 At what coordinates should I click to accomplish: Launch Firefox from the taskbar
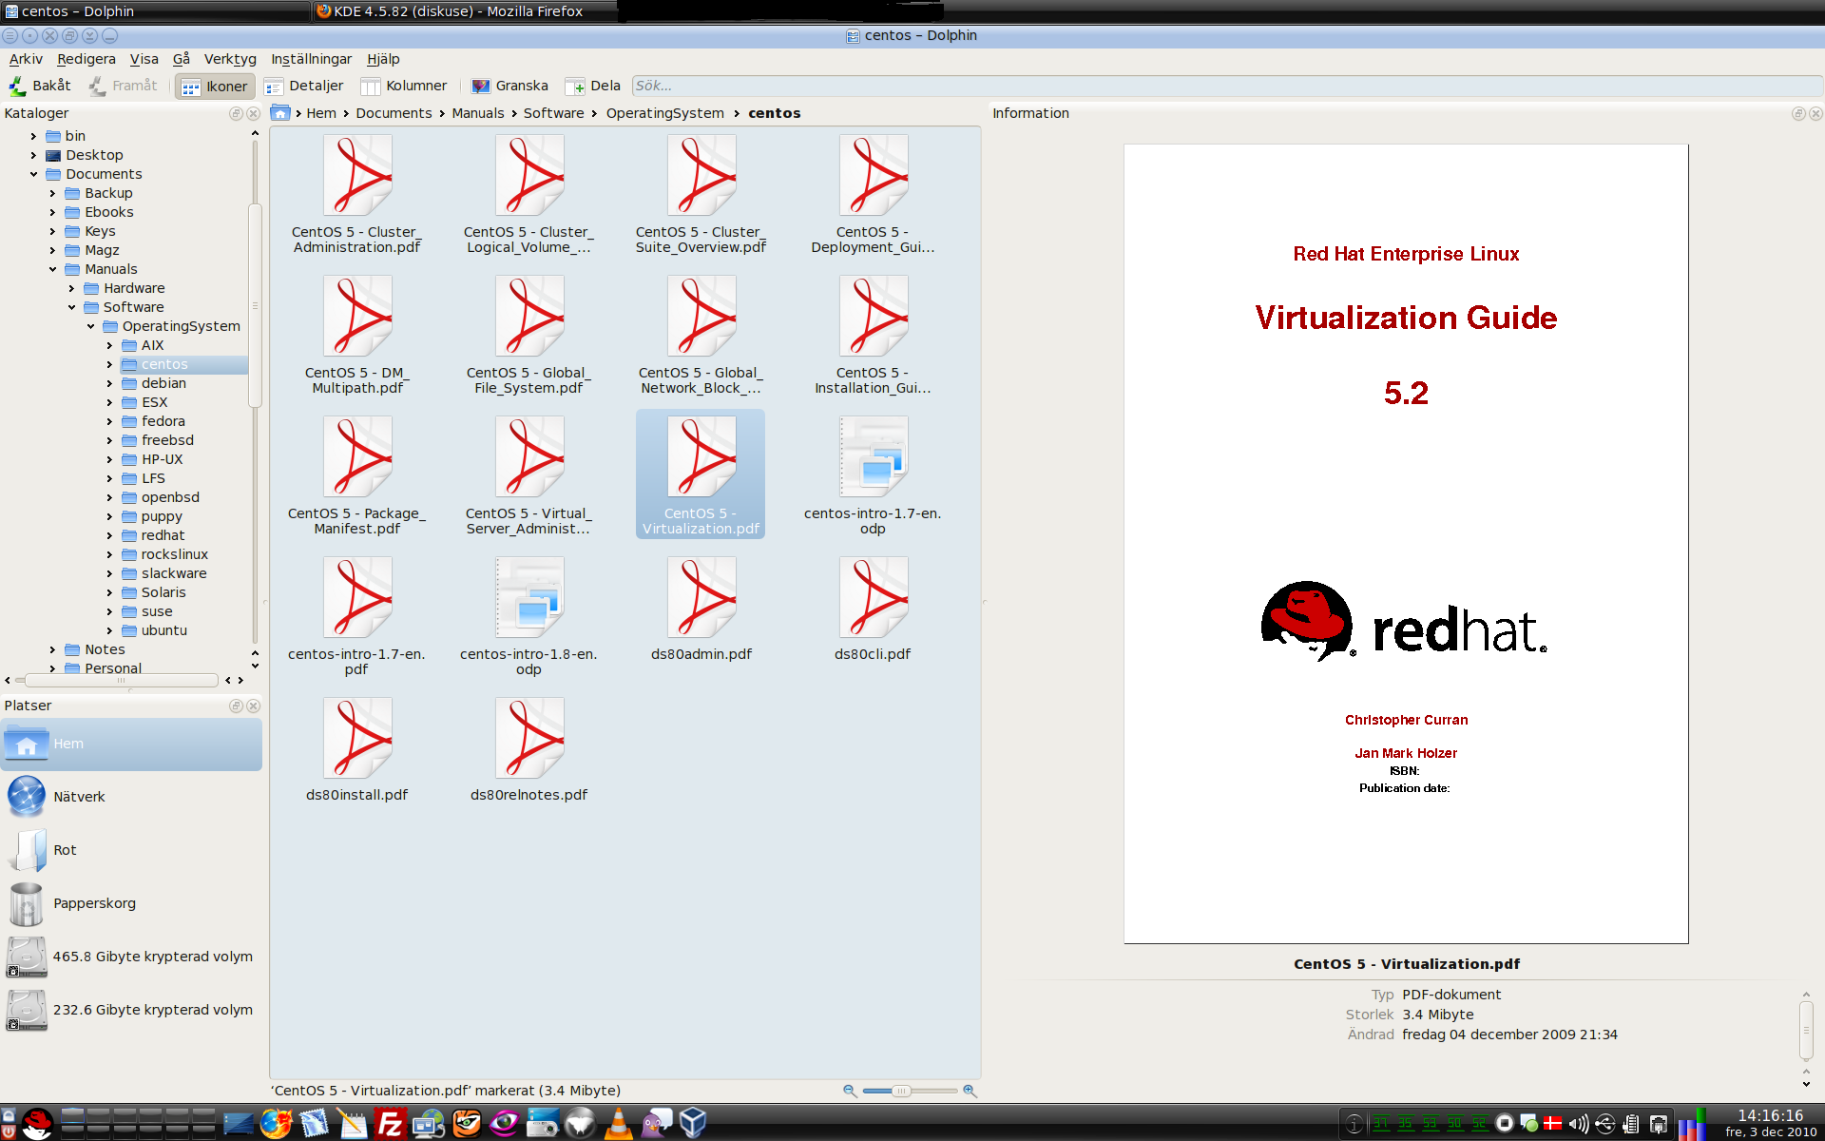pos(277,1123)
